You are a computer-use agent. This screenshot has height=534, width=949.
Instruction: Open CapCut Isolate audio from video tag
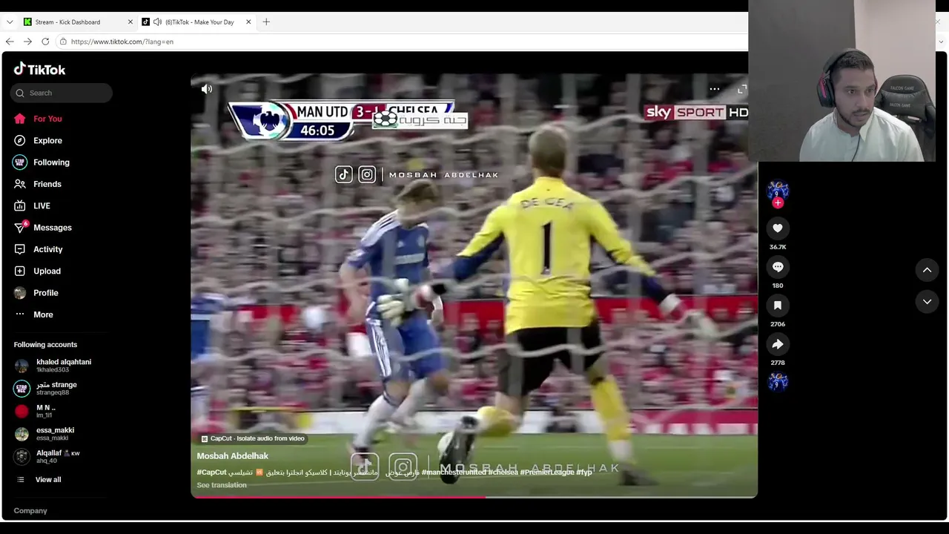pyautogui.click(x=253, y=438)
